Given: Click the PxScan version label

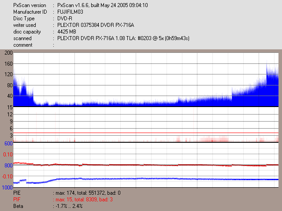Looking at the screenshot, I should [30, 5].
